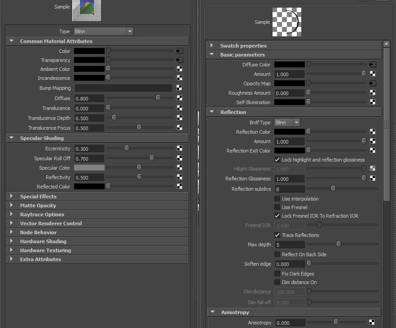Click checker icon beside Reflection Amount

click(373, 141)
